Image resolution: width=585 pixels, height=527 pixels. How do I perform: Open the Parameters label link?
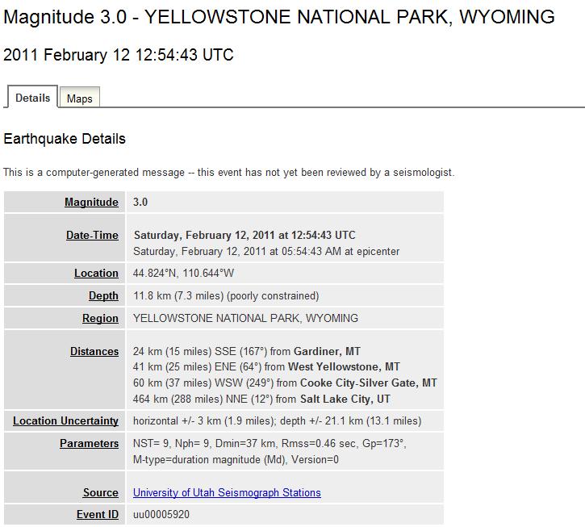[x=89, y=443]
